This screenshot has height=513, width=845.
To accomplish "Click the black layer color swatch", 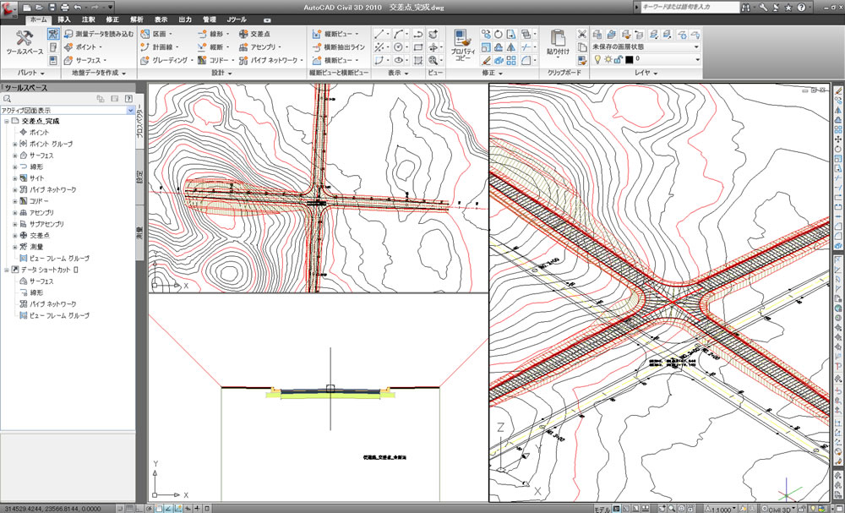I will coord(629,59).
